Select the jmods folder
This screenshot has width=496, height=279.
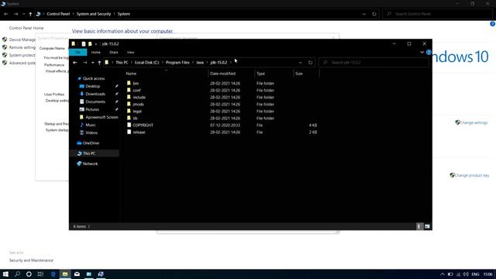[138, 105]
